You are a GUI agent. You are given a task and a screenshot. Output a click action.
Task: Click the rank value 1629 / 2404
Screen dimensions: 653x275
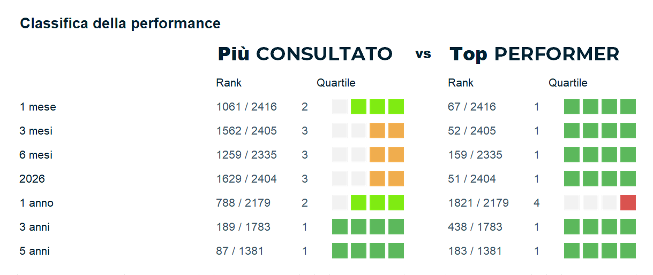[x=246, y=179]
